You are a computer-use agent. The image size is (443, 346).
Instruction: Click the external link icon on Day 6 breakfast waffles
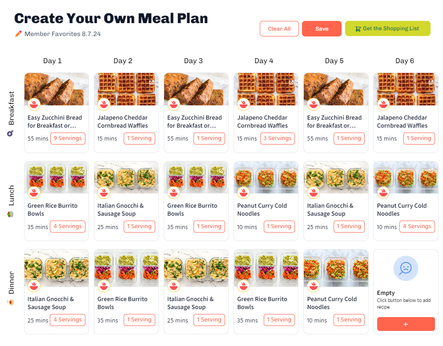pos(431,82)
